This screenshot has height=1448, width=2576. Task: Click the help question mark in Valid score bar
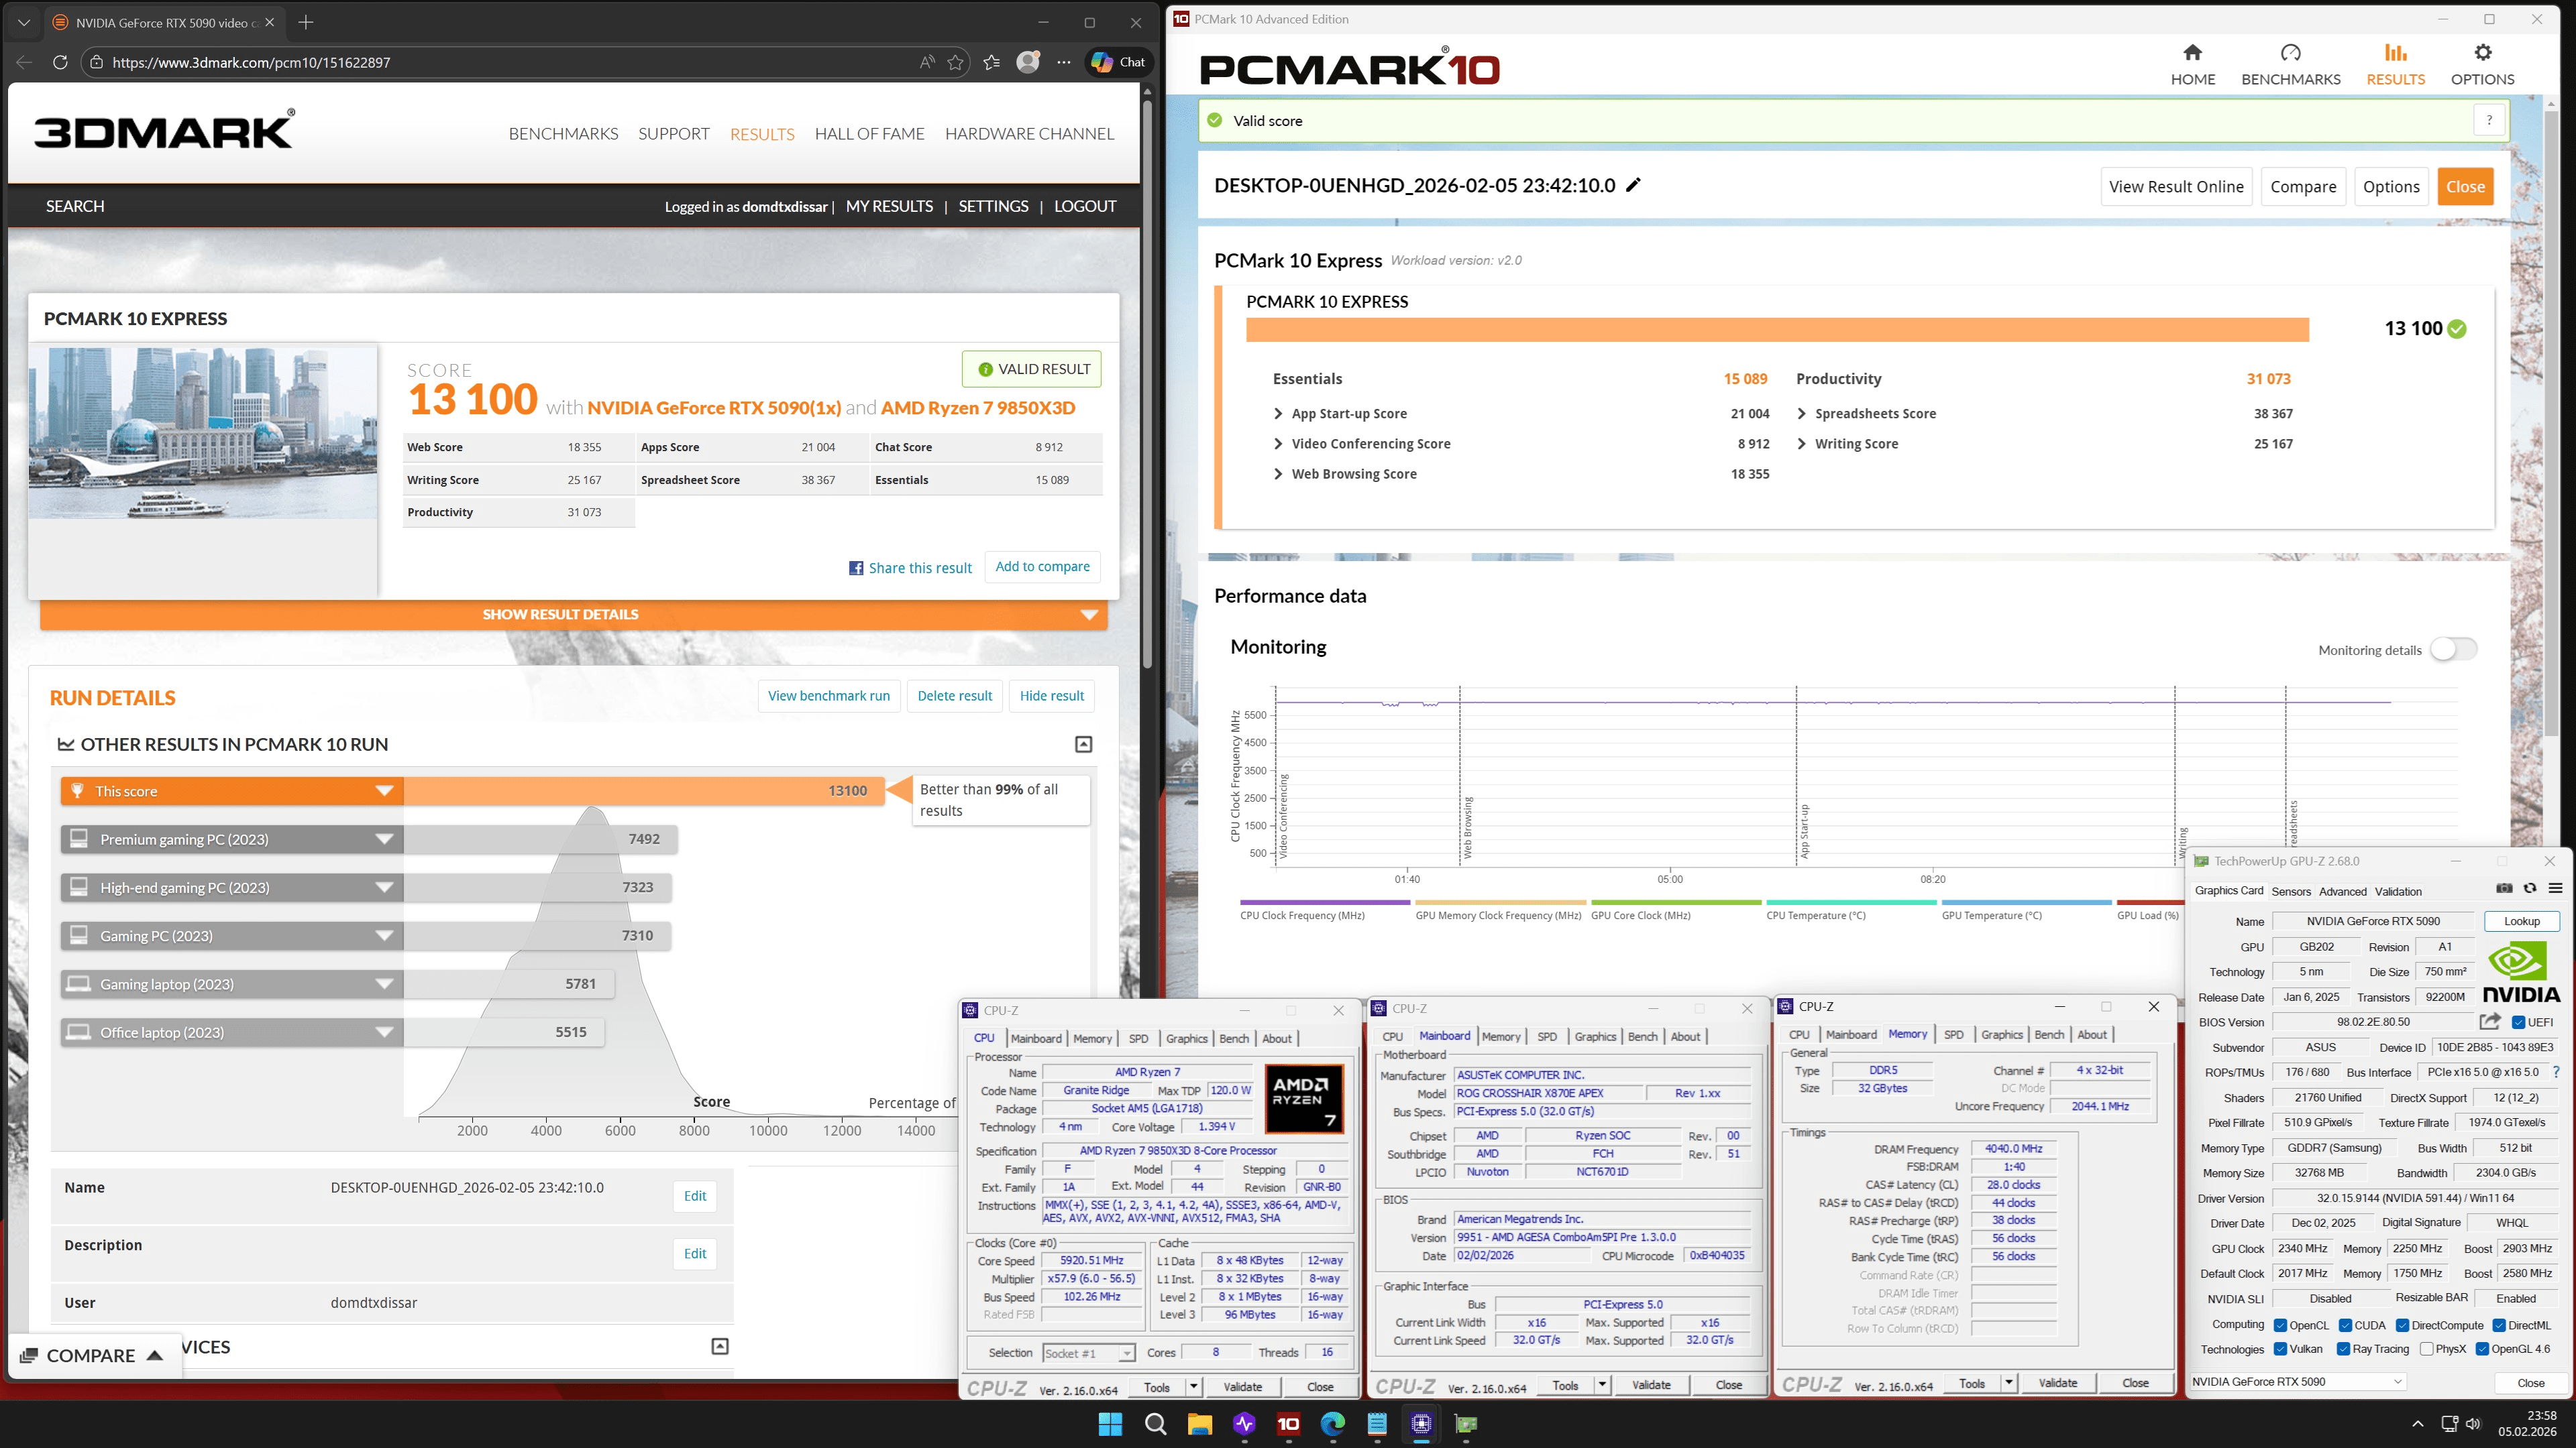click(2489, 120)
